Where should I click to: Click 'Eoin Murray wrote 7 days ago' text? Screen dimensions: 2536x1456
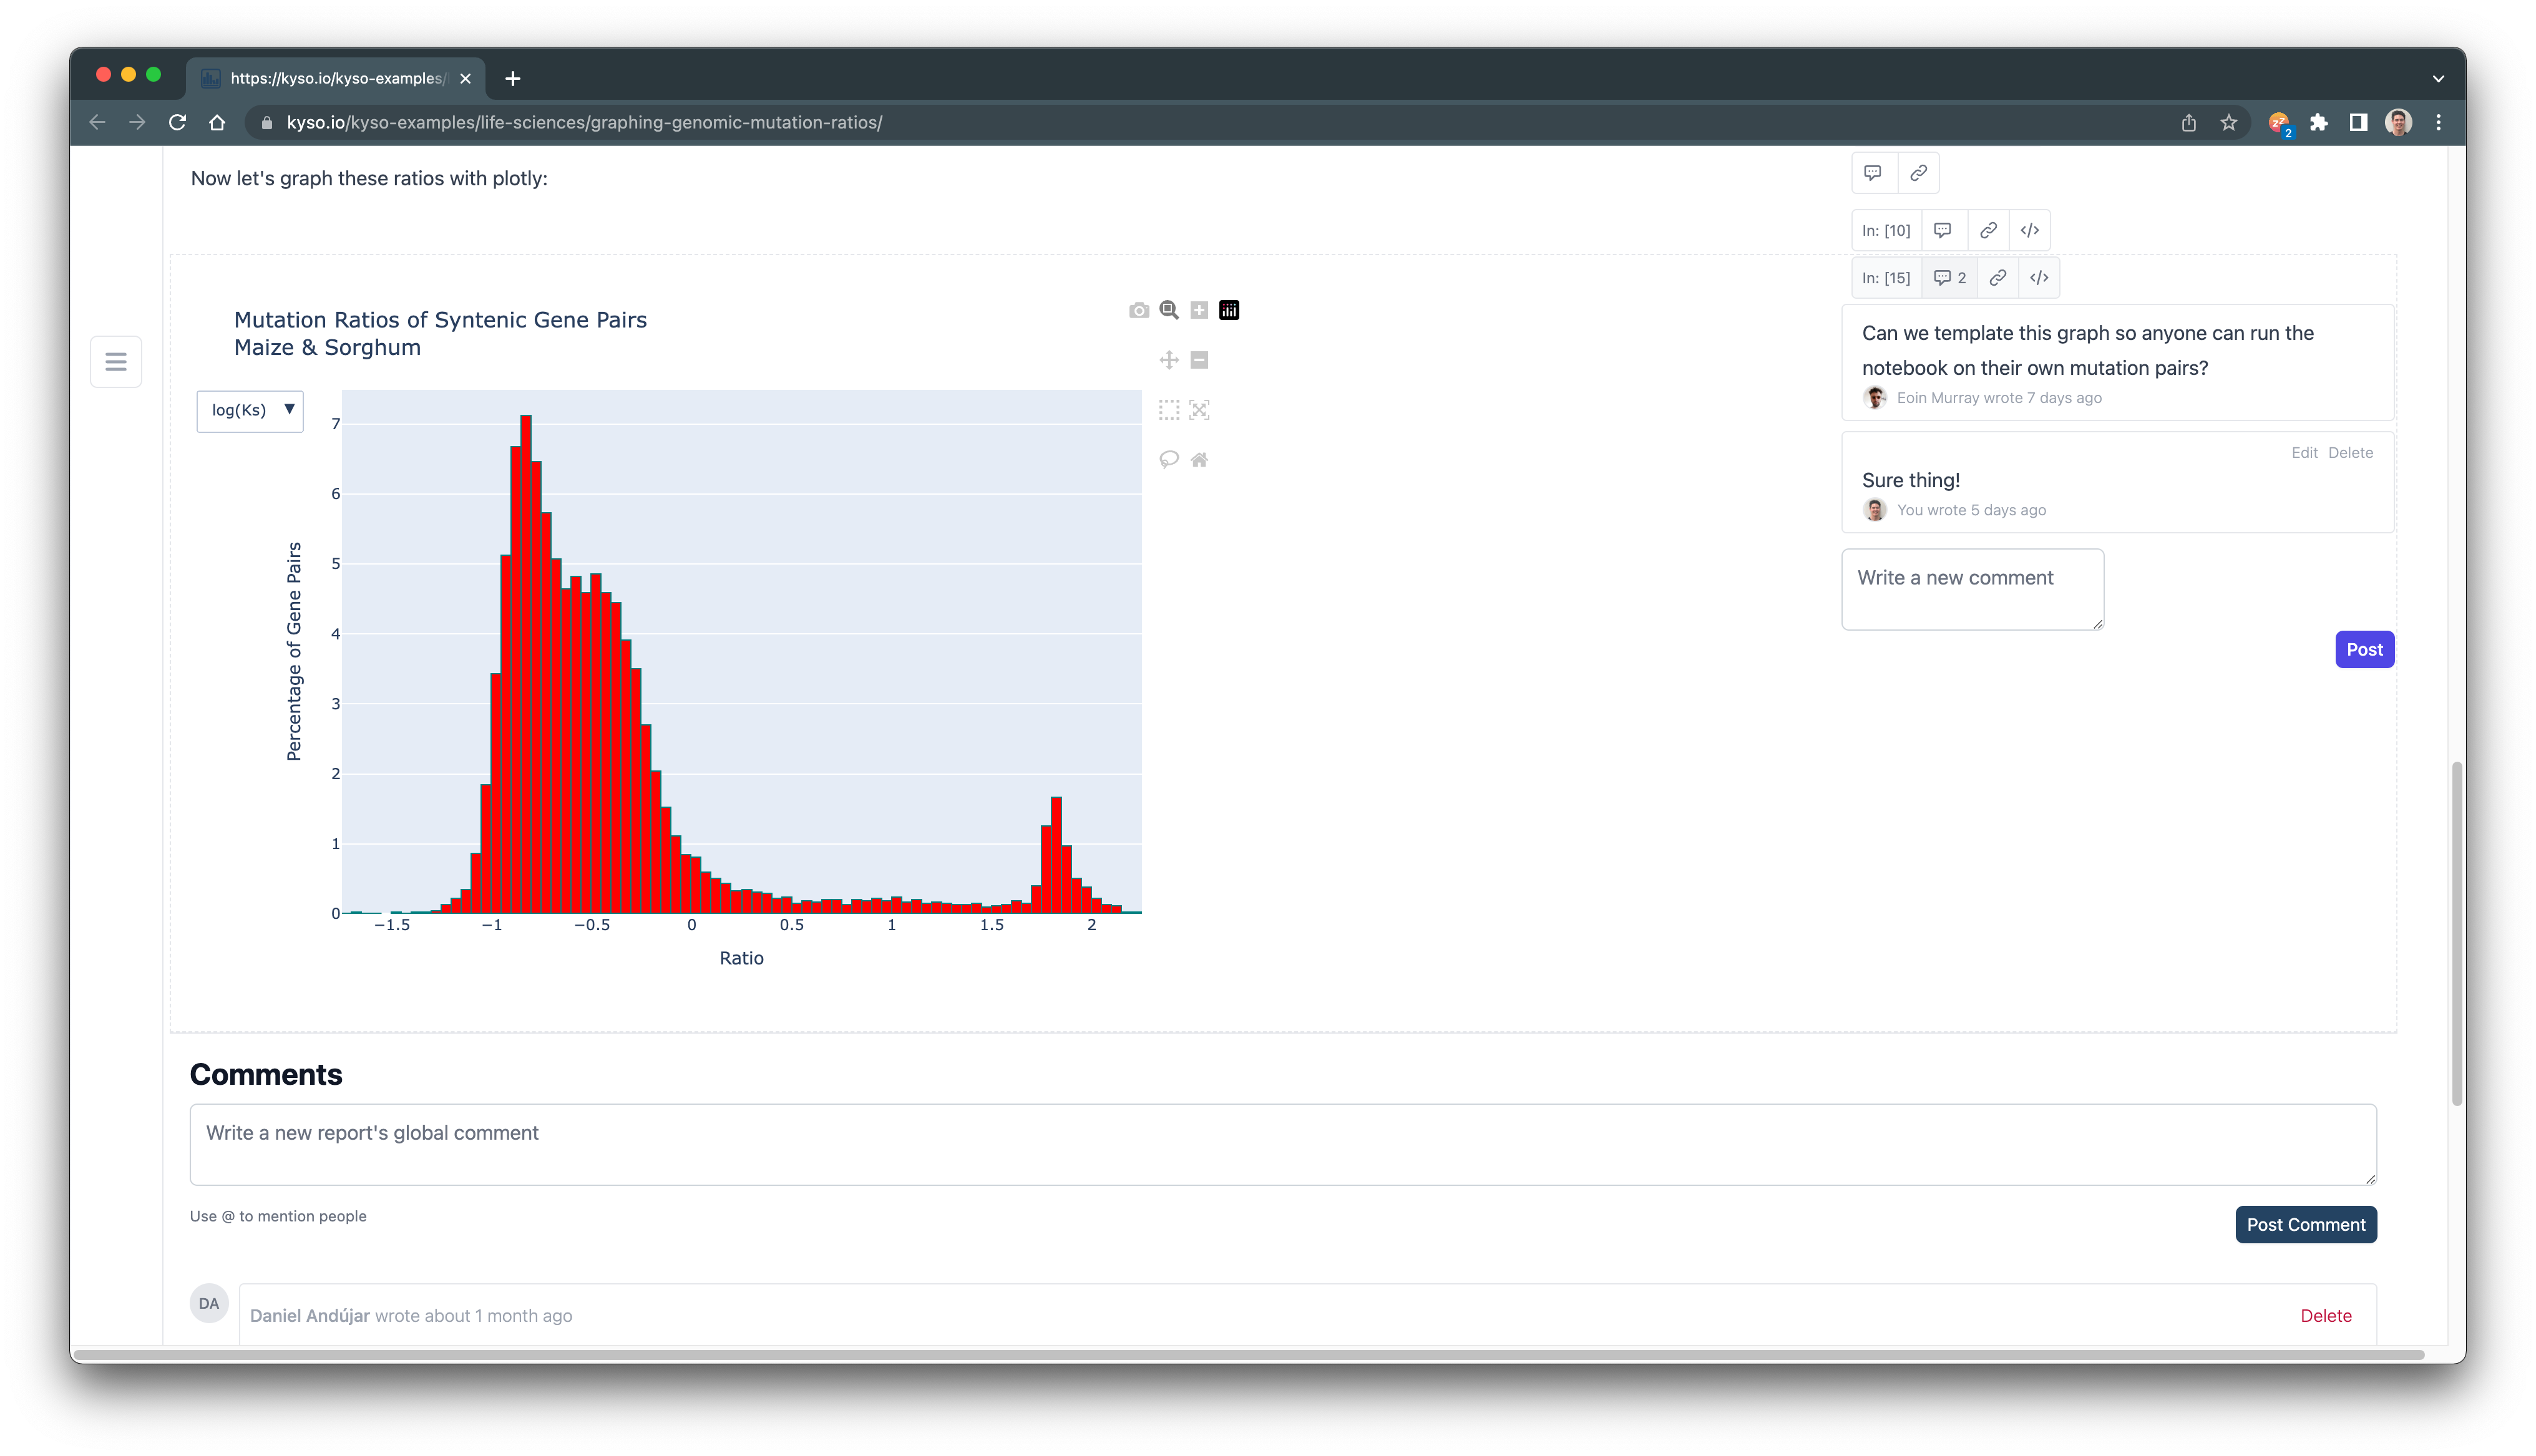pos(1999,398)
